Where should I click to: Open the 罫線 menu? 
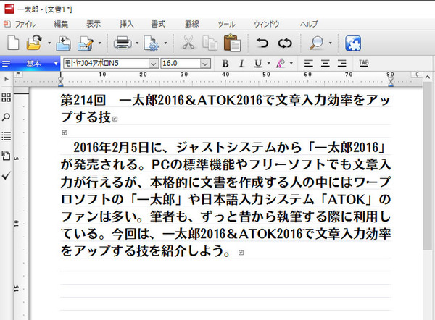pos(192,24)
